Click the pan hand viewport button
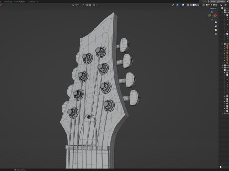This screenshot has height=171, width=229. pyautogui.click(x=216, y=26)
